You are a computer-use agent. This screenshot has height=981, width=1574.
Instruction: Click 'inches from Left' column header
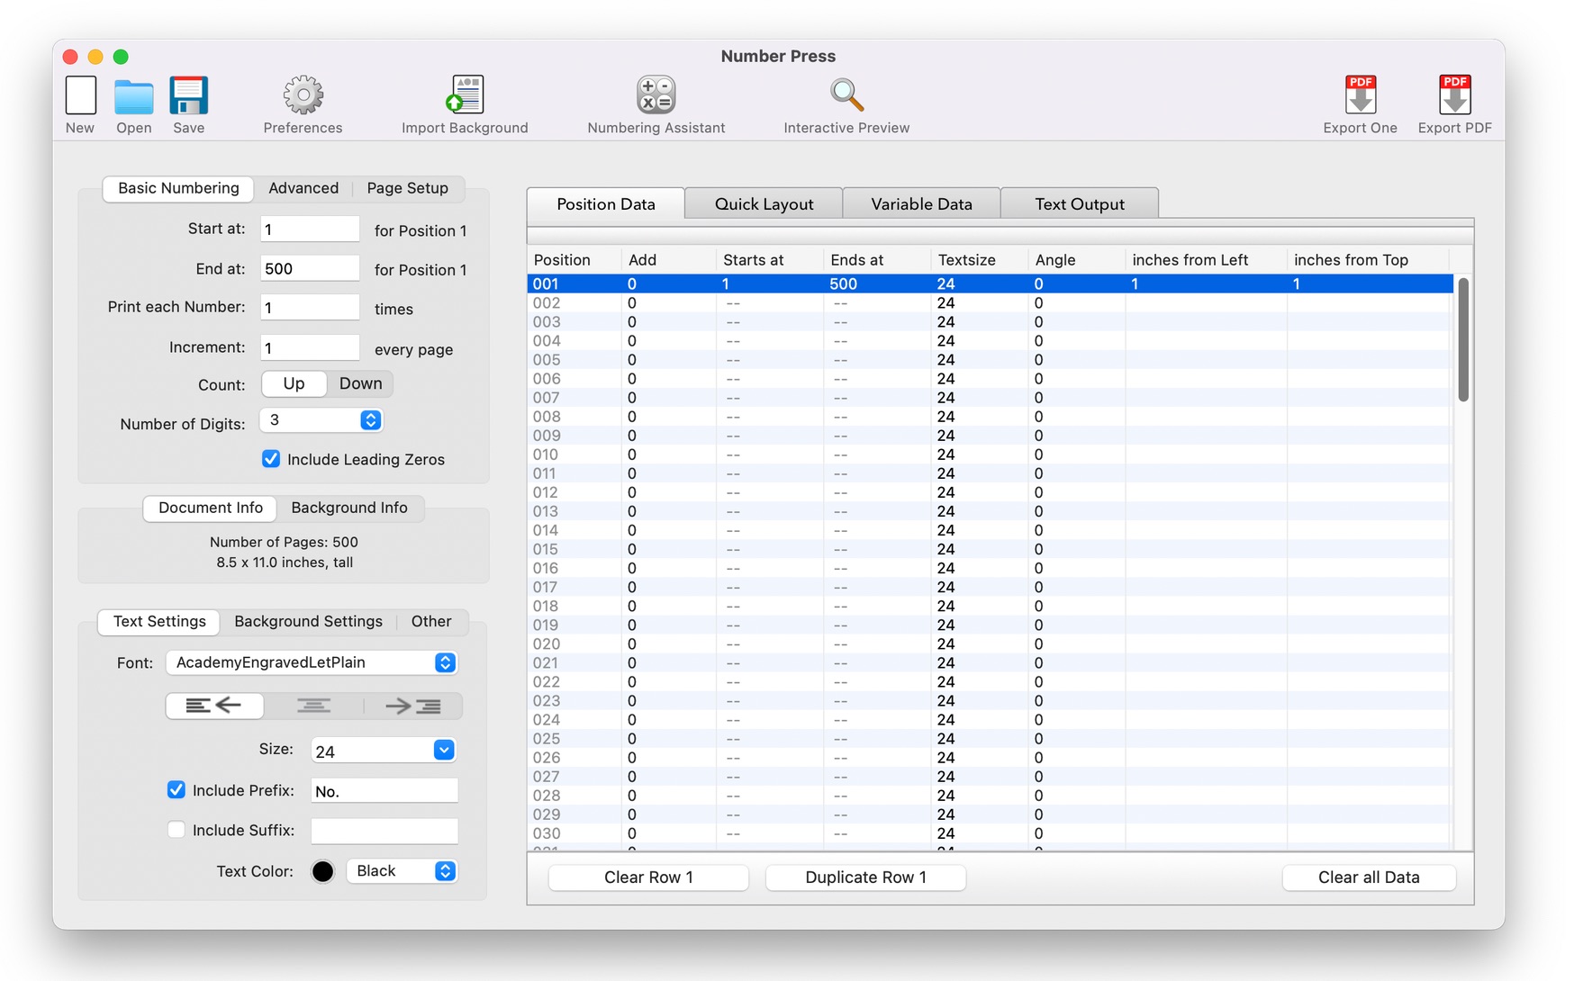(x=1206, y=260)
